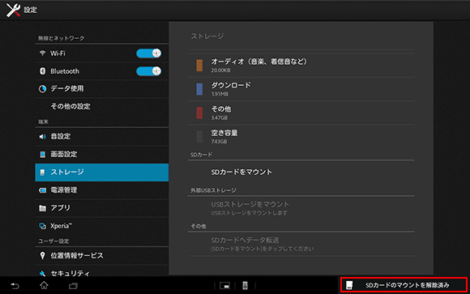
Task: Tap the small app window icon in bottom bar
Action: [x=224, y=286]
